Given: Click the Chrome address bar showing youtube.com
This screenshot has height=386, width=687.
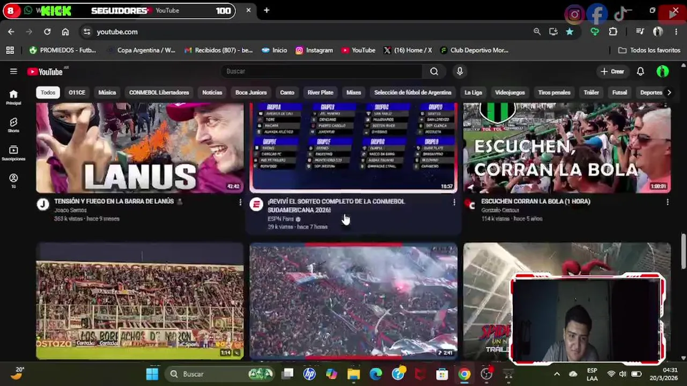Looking at the screenshot, I should pos(311,32).
